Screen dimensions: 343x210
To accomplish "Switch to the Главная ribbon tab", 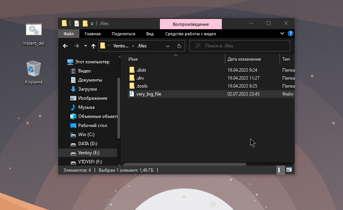I will pyautogui.click(x=93, y=34).
